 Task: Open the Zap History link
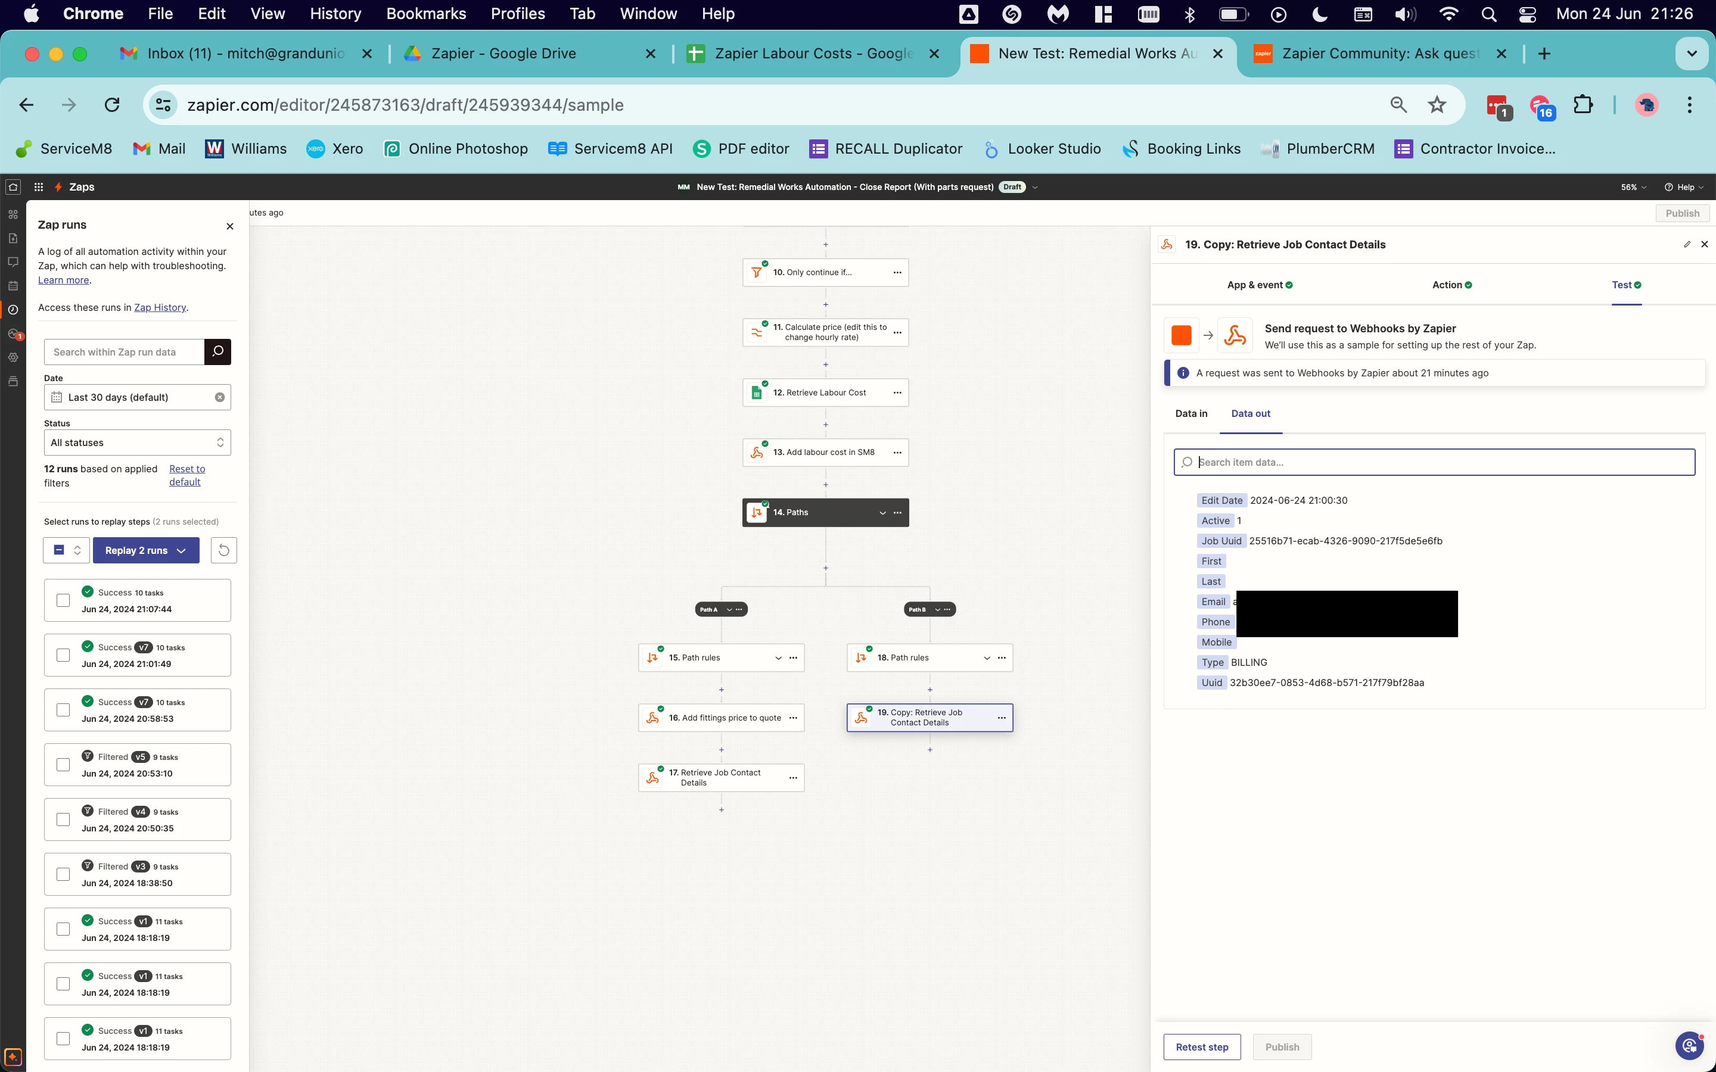click(x=160, y=307)
